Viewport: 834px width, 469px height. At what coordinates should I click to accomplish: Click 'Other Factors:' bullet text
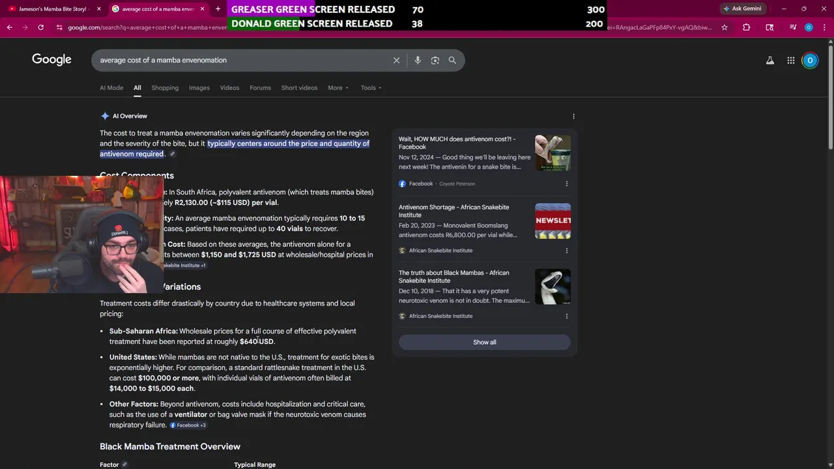pyautogui.click(x=134, y=404)
